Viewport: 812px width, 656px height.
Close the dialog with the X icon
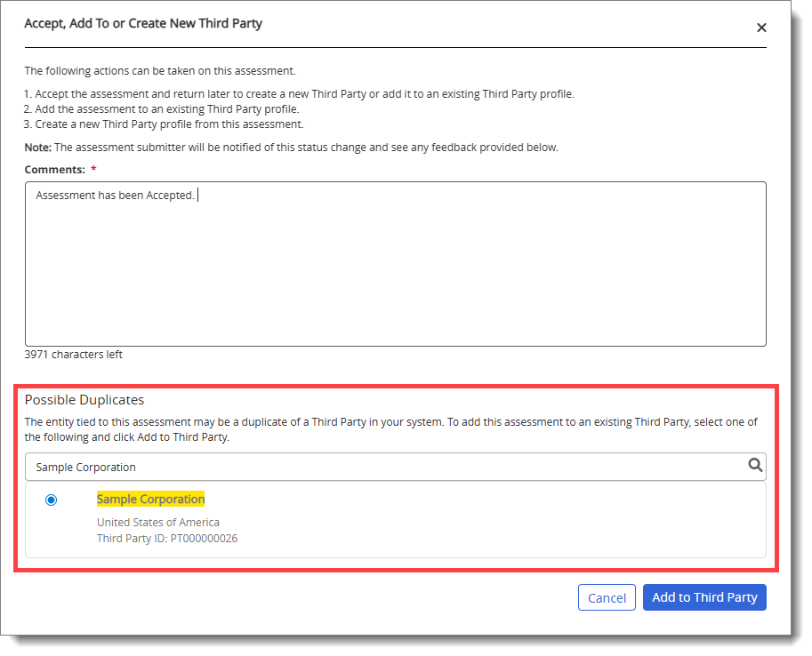(x=761, y=28)
